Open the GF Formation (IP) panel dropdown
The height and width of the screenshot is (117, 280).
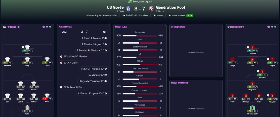(x=235, y=27)
